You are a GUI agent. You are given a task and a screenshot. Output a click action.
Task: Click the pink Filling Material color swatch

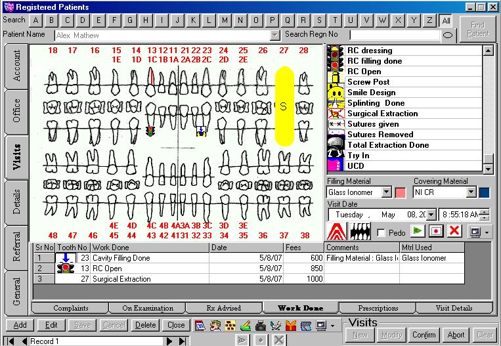click(400, 192)
